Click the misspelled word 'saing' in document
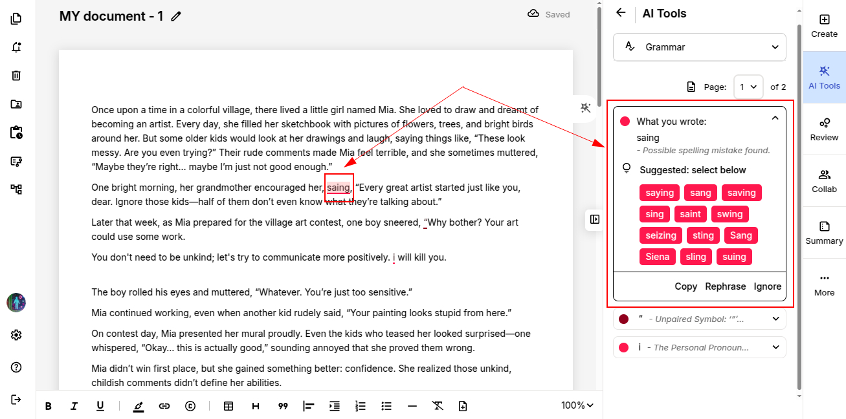The height and width of the screenshot is (419, 846). click(338, 188)
